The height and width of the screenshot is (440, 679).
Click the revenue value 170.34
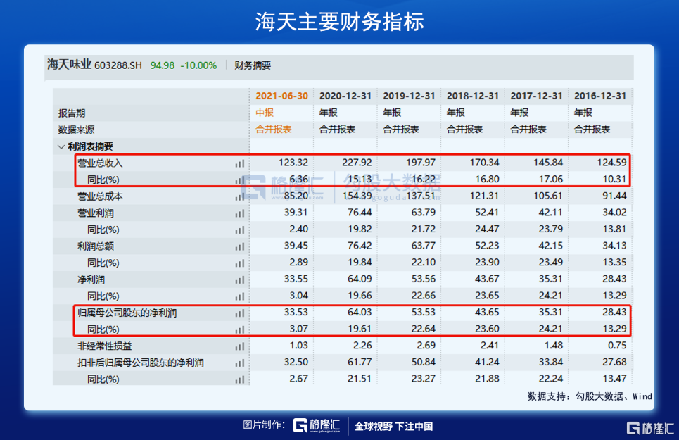click(x=485, y=163)
